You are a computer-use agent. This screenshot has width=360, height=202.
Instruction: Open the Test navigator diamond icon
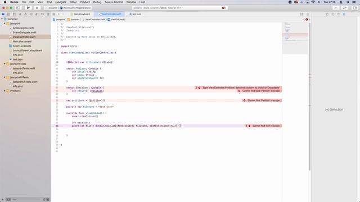[x=31, y=14]
